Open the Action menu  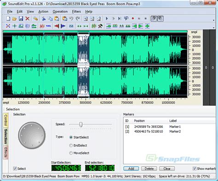click(43, 11)
